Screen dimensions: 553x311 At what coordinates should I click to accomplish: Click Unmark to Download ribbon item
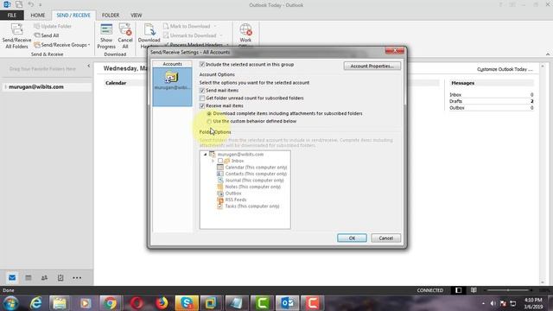[x=193, y=35]
